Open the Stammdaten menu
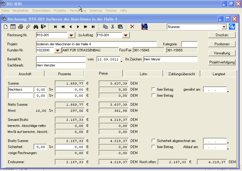This screenshot has height=171, width=242. coord(41,11)
